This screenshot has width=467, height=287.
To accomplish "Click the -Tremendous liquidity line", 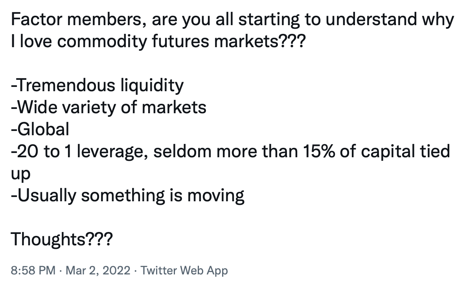I will click(x=97, y=85).
